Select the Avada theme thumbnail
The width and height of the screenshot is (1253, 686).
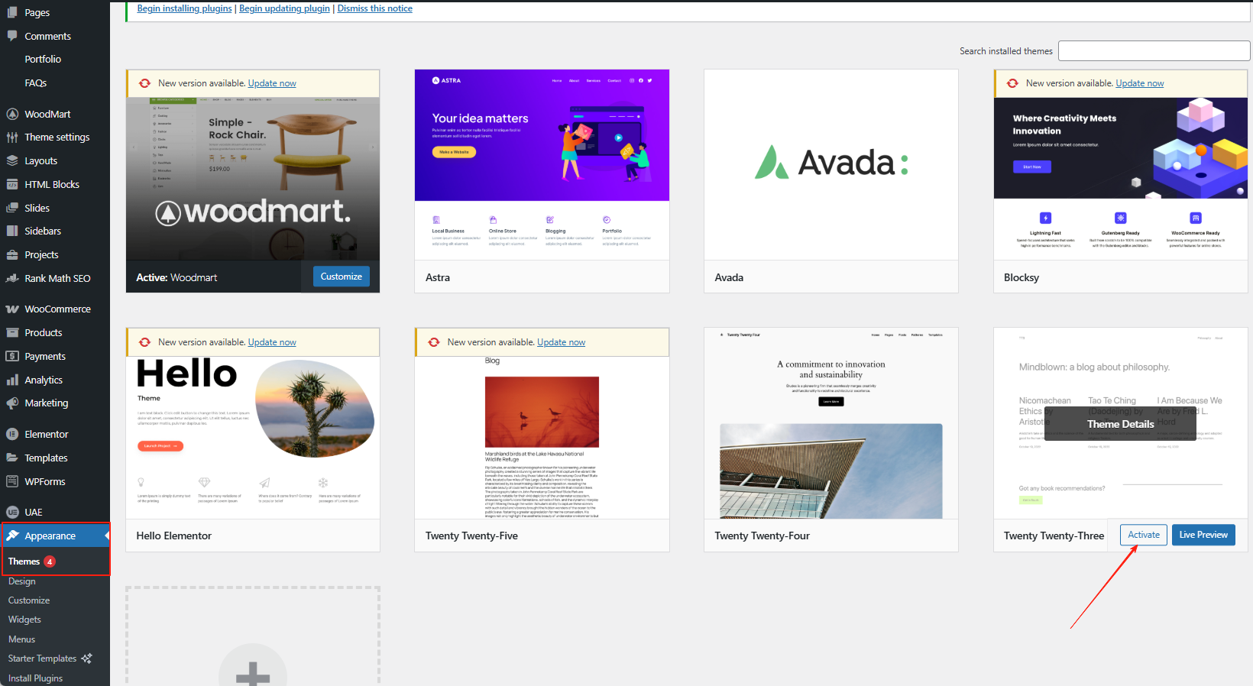[x=831, y=165]
